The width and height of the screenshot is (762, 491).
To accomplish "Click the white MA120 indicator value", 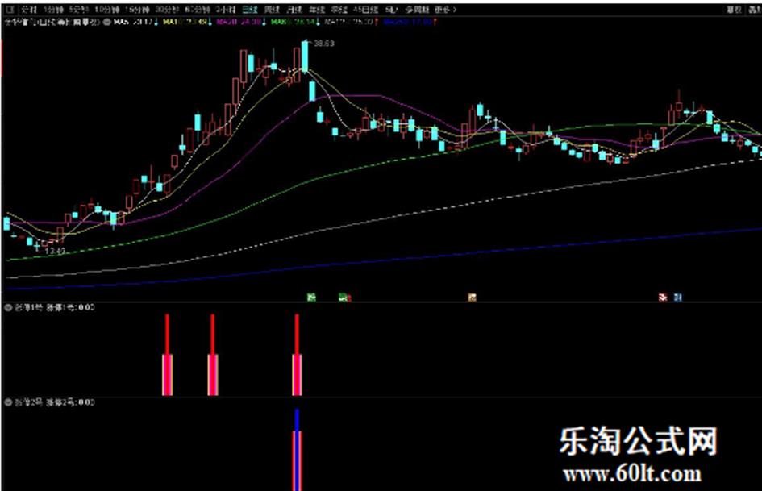I will coord(351,22).
